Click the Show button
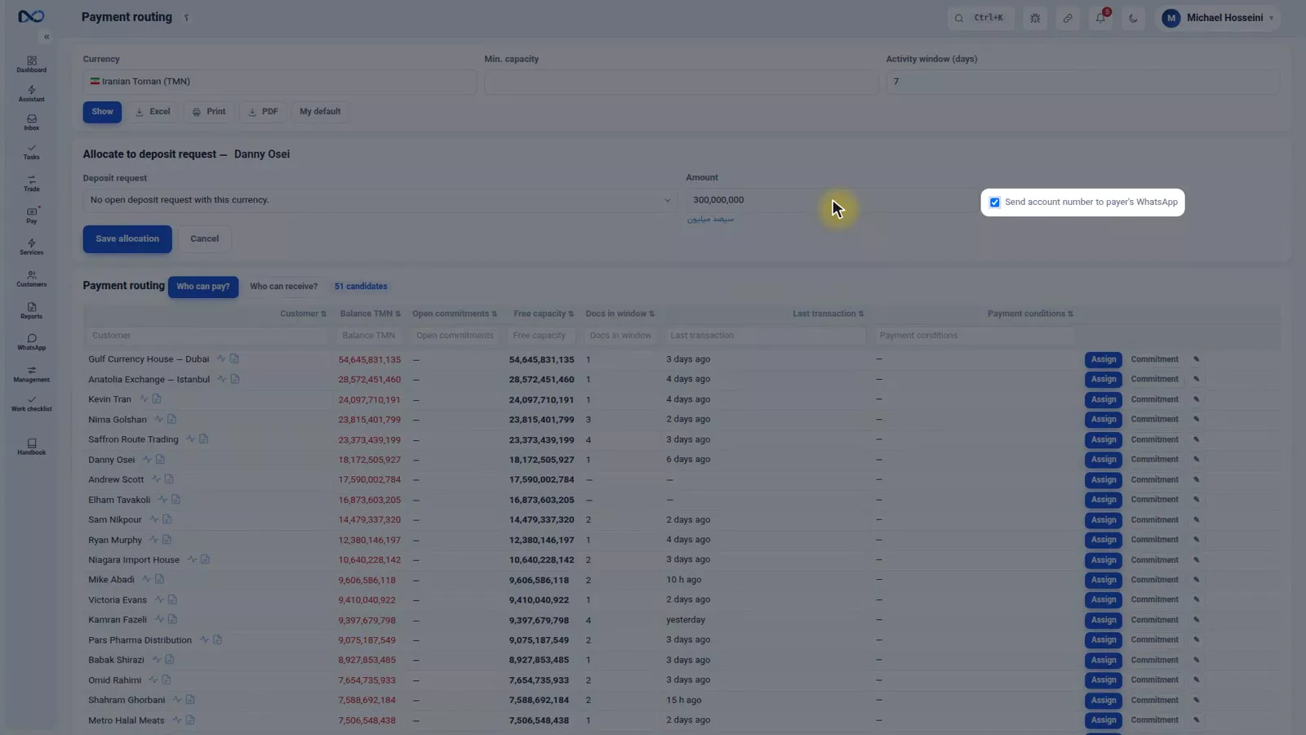1306x735 pixels. [102, 112]
